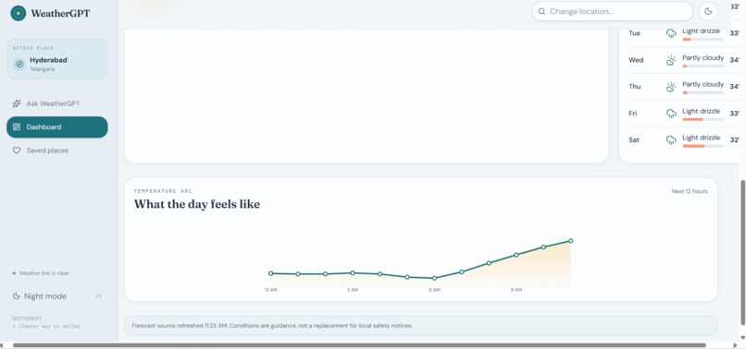This screenshot has height=349, width=746.
Task: Click the 12 AM data point on chart
Action: [x=270, y=273]
